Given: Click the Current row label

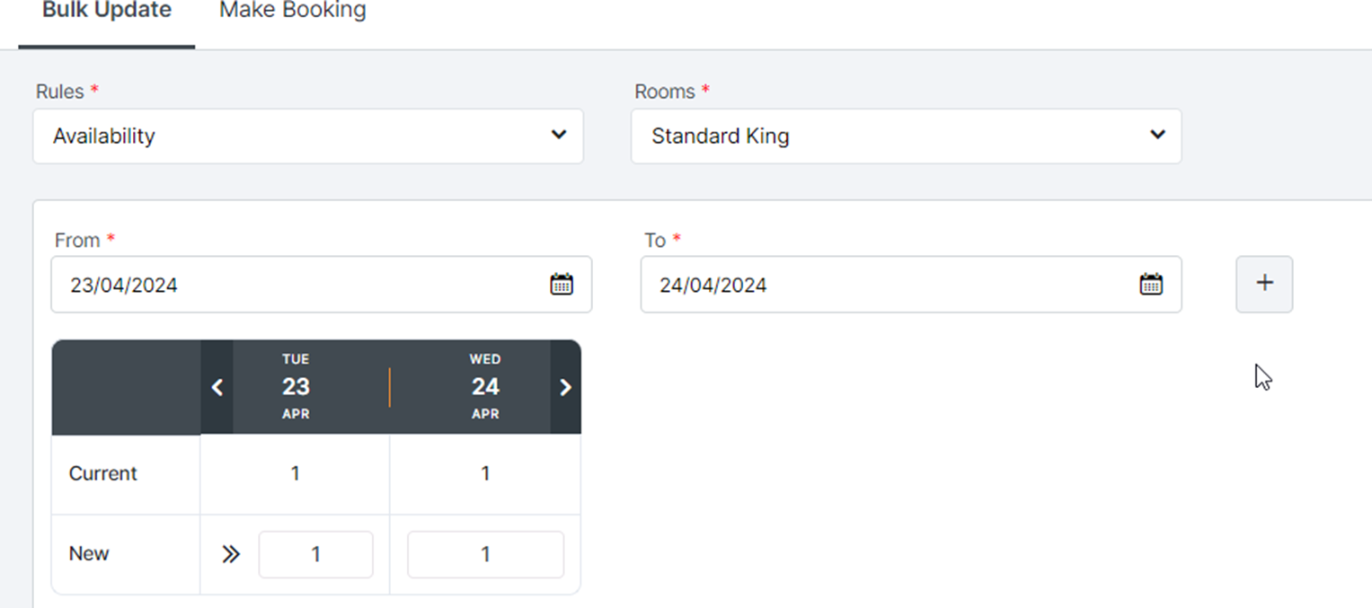Looking at the screenshot, I should 103,474.
